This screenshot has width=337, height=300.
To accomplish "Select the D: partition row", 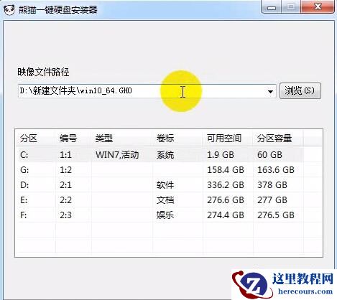I will click(x=160, y=185).
